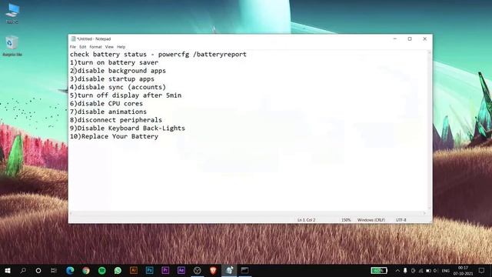Click line '5)turn off display after 5min'
The width and height of the screenshot is (492, 277).
tap(125, 95)
